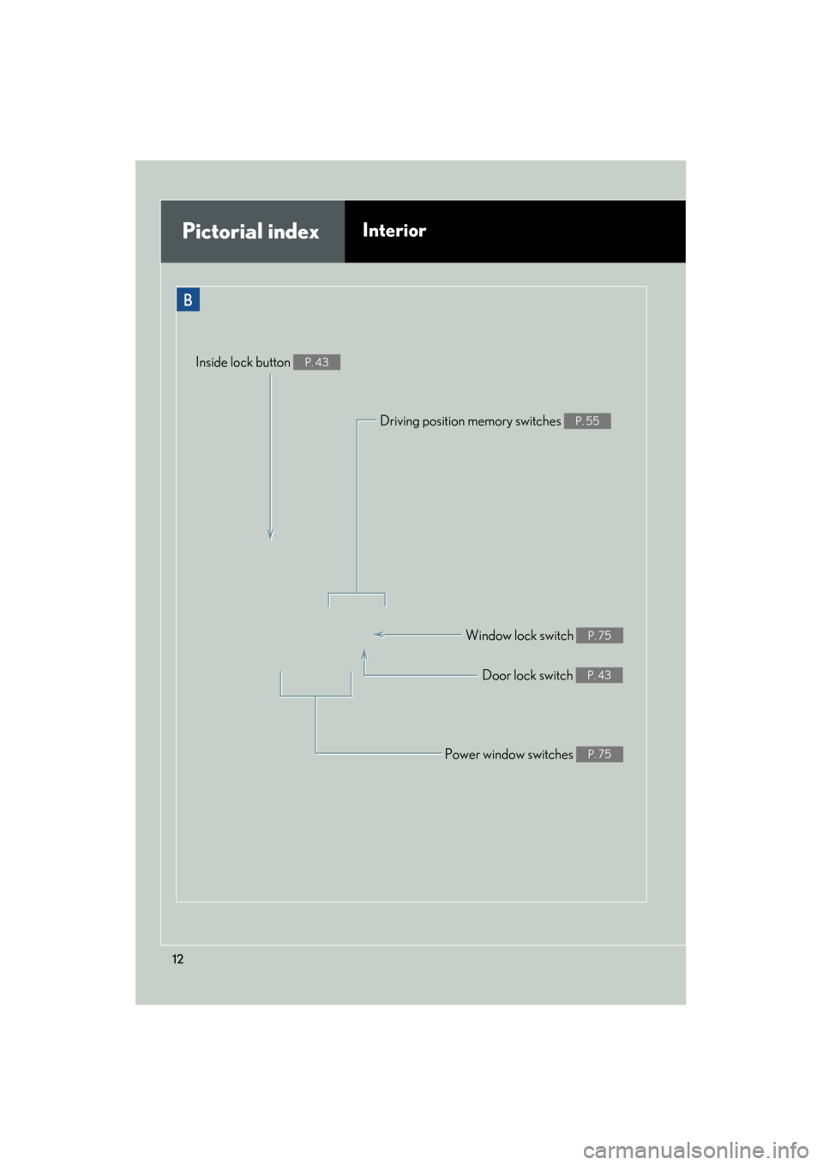Click the page number 12
This screenshot has height=1165, width=823.
click(177, 958)
